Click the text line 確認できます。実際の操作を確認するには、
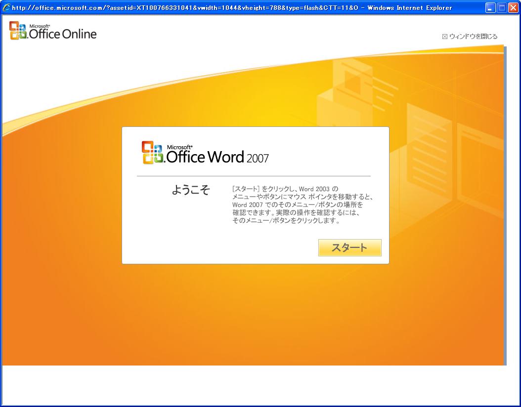This screenshot has height=407, width=521. (x=296, y=212)
